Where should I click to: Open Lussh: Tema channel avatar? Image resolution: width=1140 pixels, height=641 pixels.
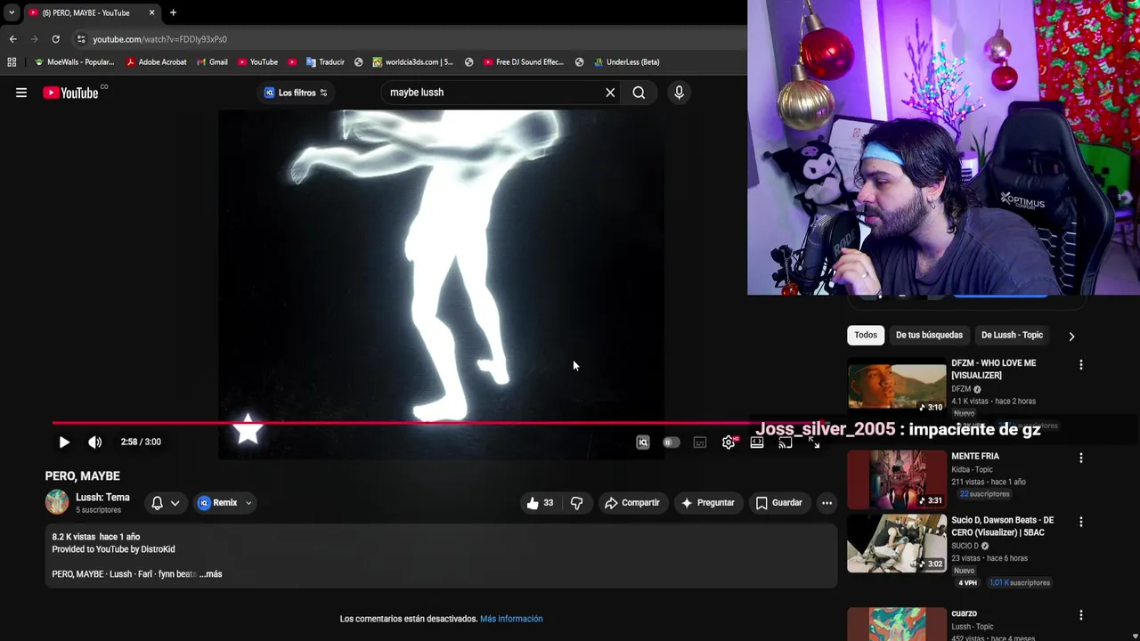click(x=57, y=502)
